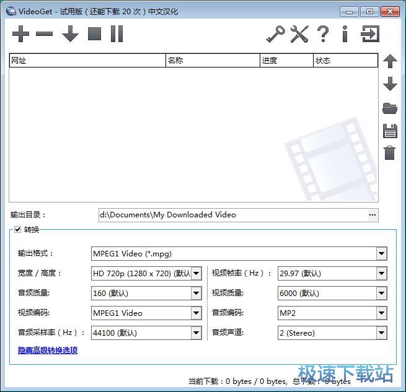Sort by 网址 column header

(87, 60)
